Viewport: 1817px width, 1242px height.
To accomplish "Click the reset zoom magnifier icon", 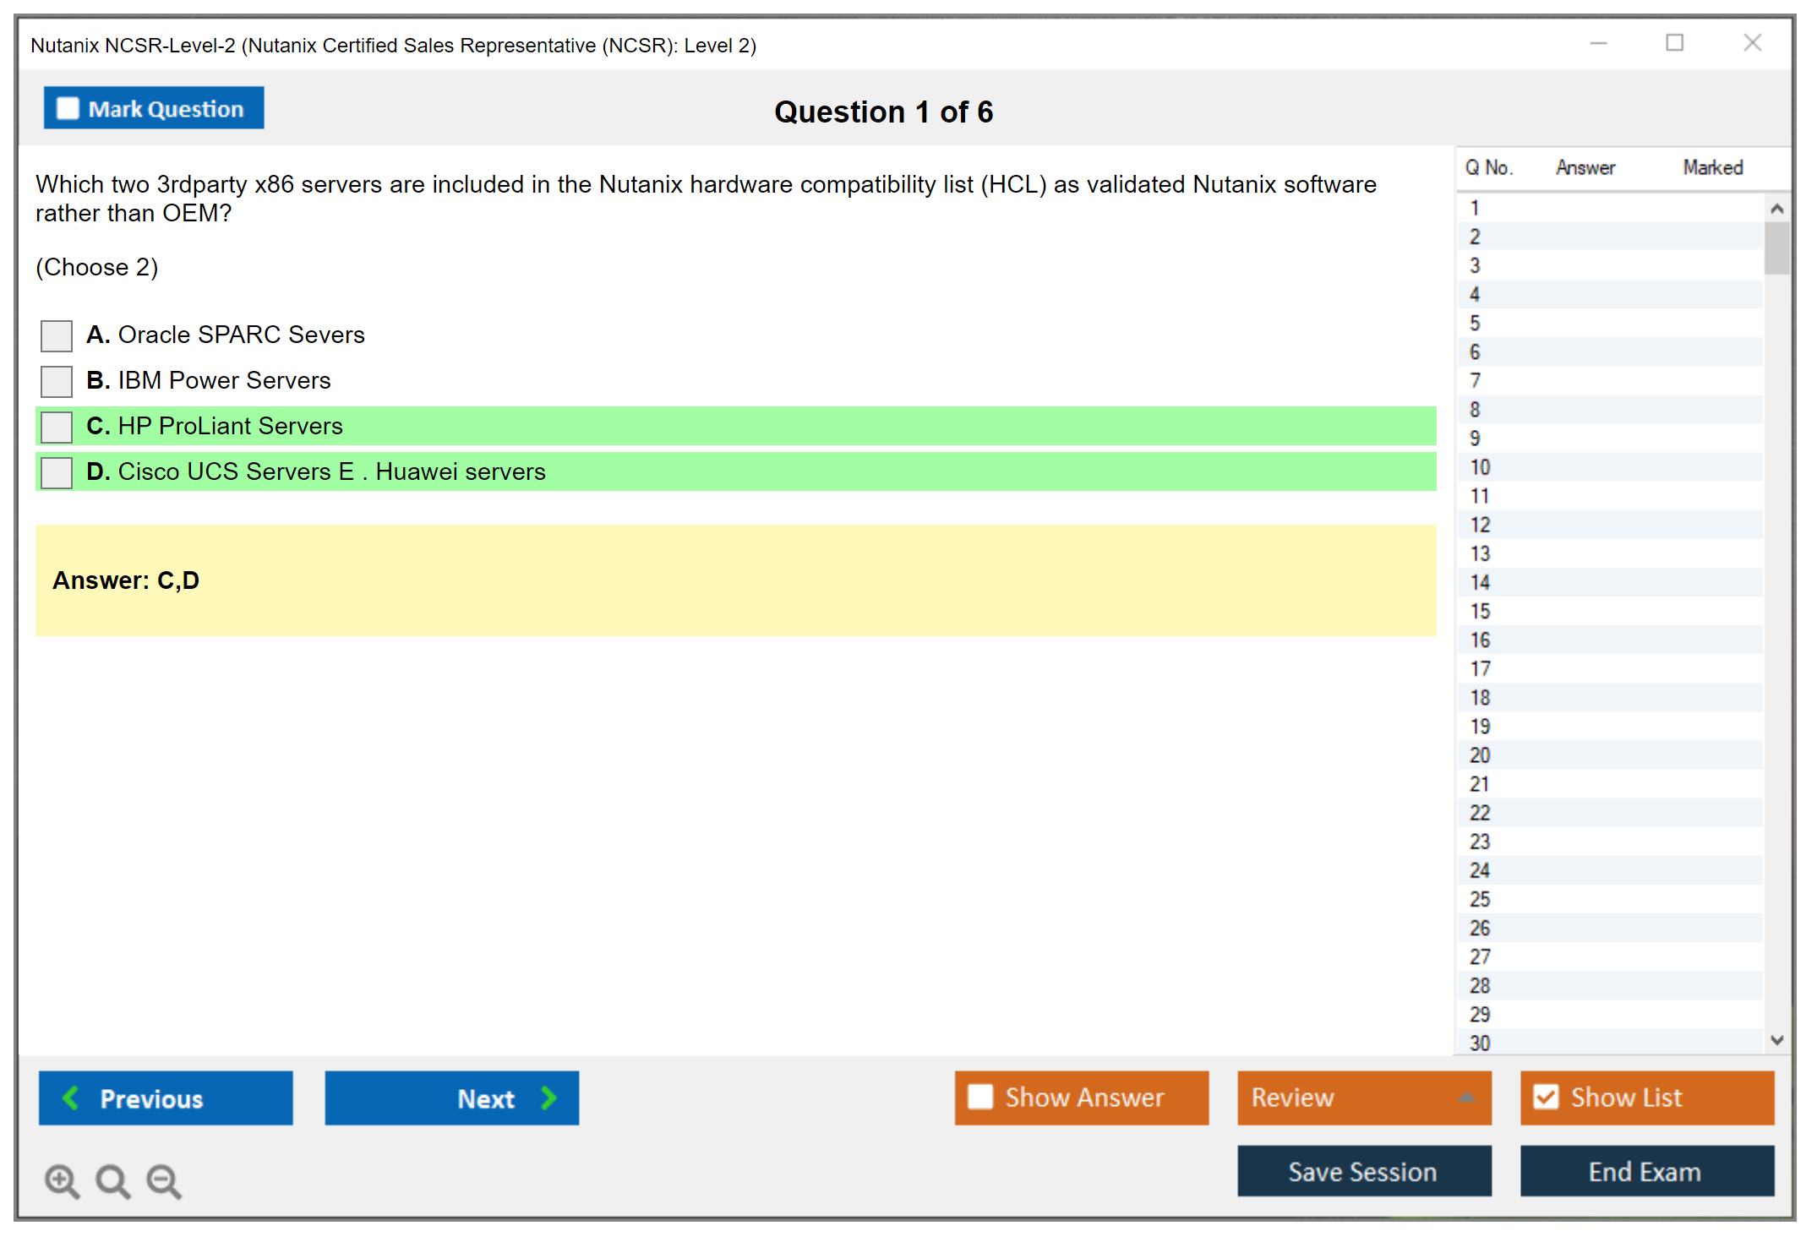I will (x=112, y=1180).
